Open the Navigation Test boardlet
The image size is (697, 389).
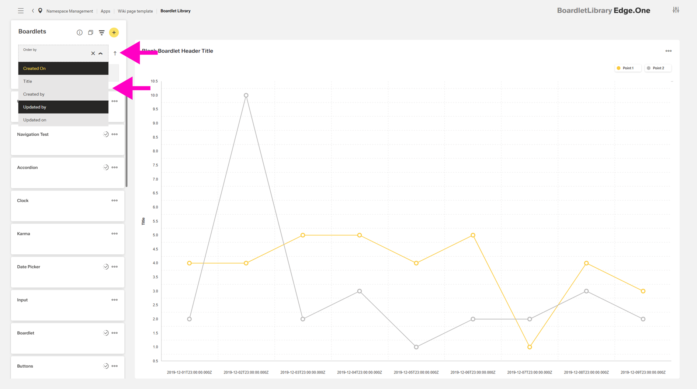(33, 134)
